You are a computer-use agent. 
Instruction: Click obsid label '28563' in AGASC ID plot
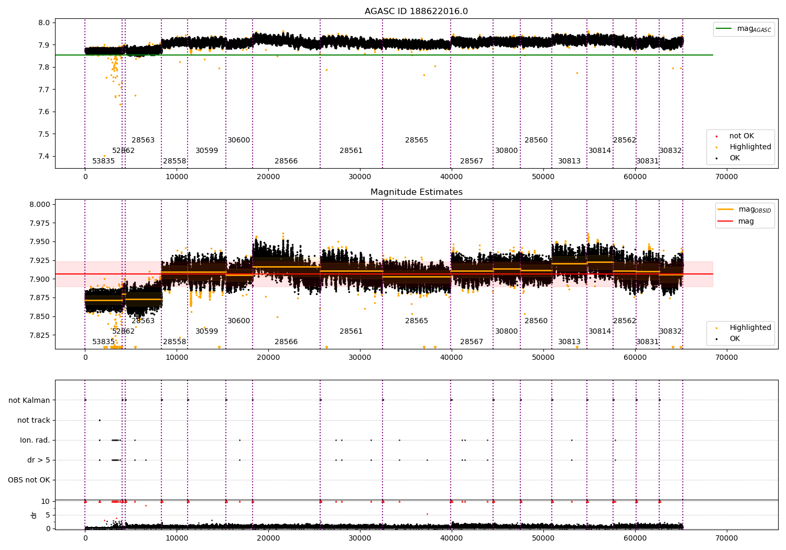coord(143,140)
